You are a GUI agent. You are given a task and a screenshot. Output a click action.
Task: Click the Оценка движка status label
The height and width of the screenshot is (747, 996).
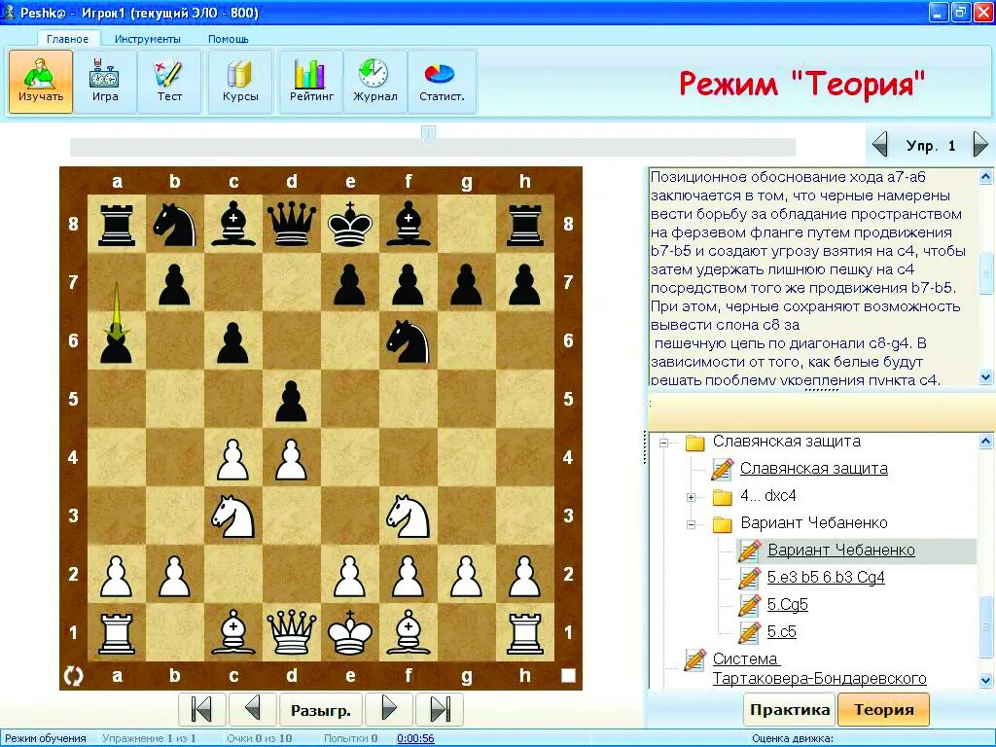(792, 739)
